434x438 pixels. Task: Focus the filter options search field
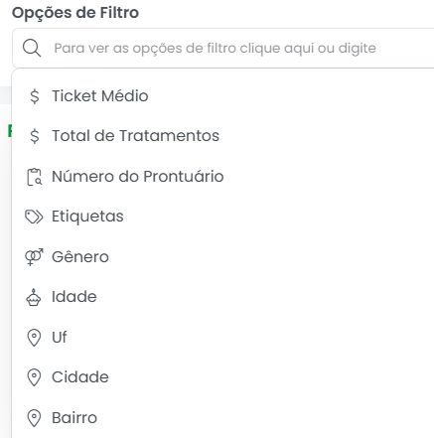tap(223, 48)
